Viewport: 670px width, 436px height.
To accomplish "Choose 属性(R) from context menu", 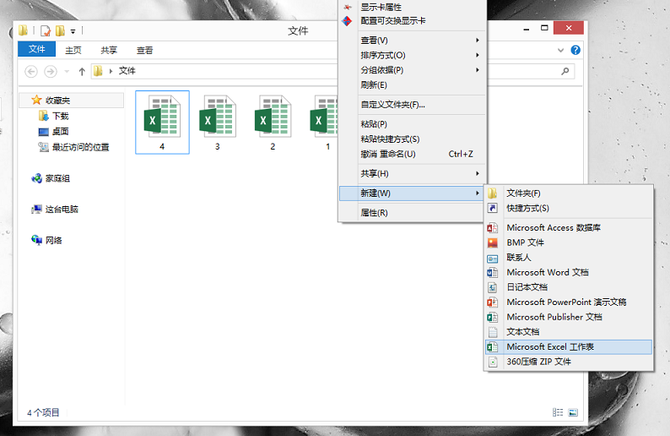I will 413,213.
